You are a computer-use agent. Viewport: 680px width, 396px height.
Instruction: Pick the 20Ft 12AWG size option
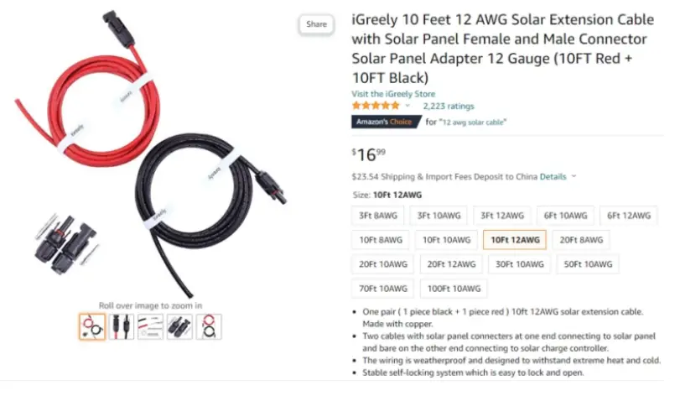(451, 264)
